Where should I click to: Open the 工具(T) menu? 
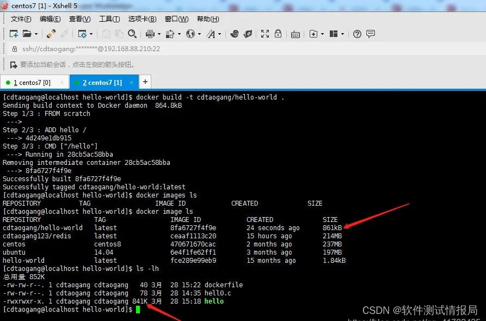(x=109, y=19)
